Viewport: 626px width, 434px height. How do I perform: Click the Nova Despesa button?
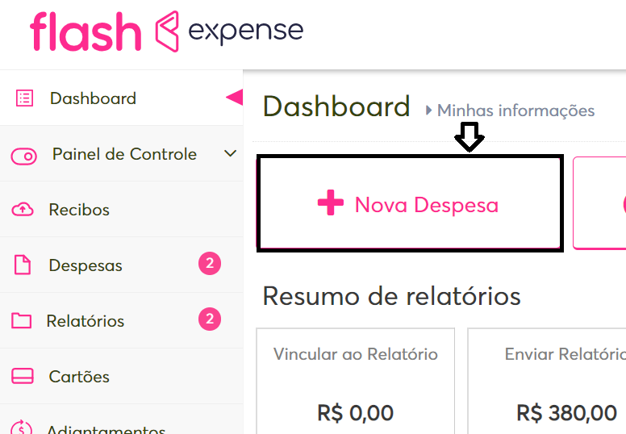pos(409,202)
